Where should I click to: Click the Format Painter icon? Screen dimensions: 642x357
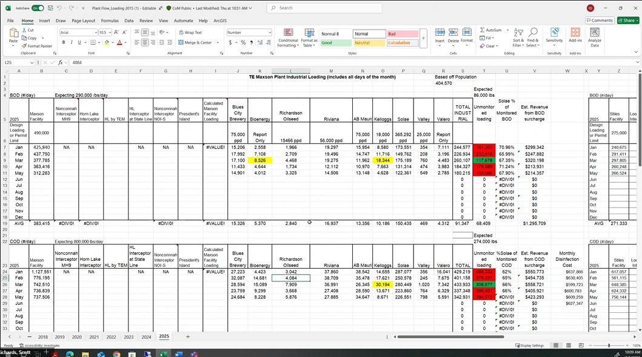24,46
